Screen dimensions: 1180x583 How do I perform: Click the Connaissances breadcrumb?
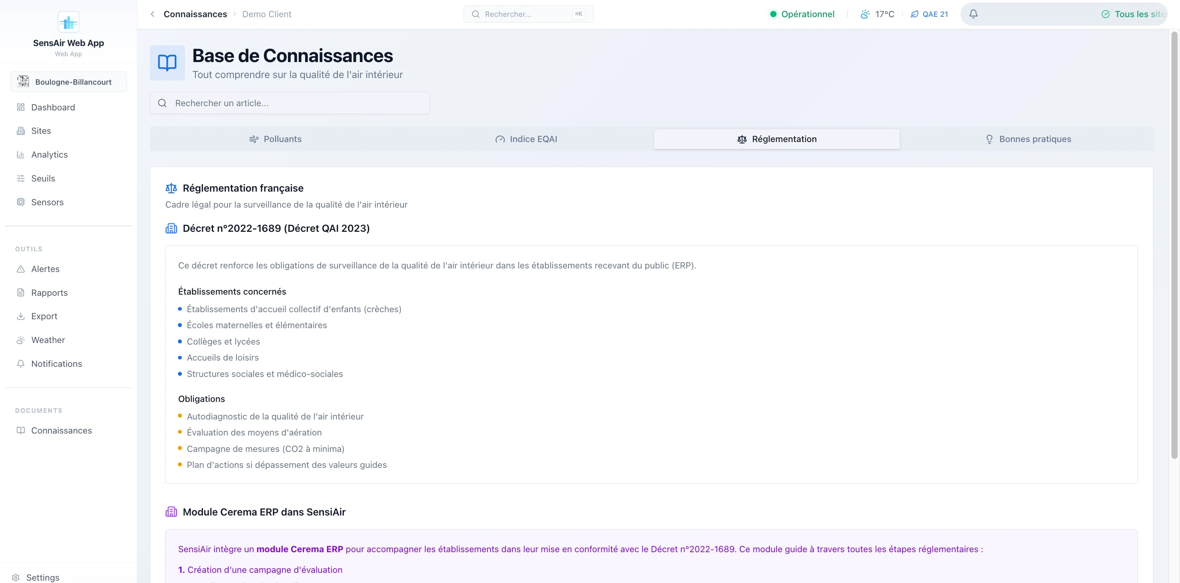coord(195,14)
